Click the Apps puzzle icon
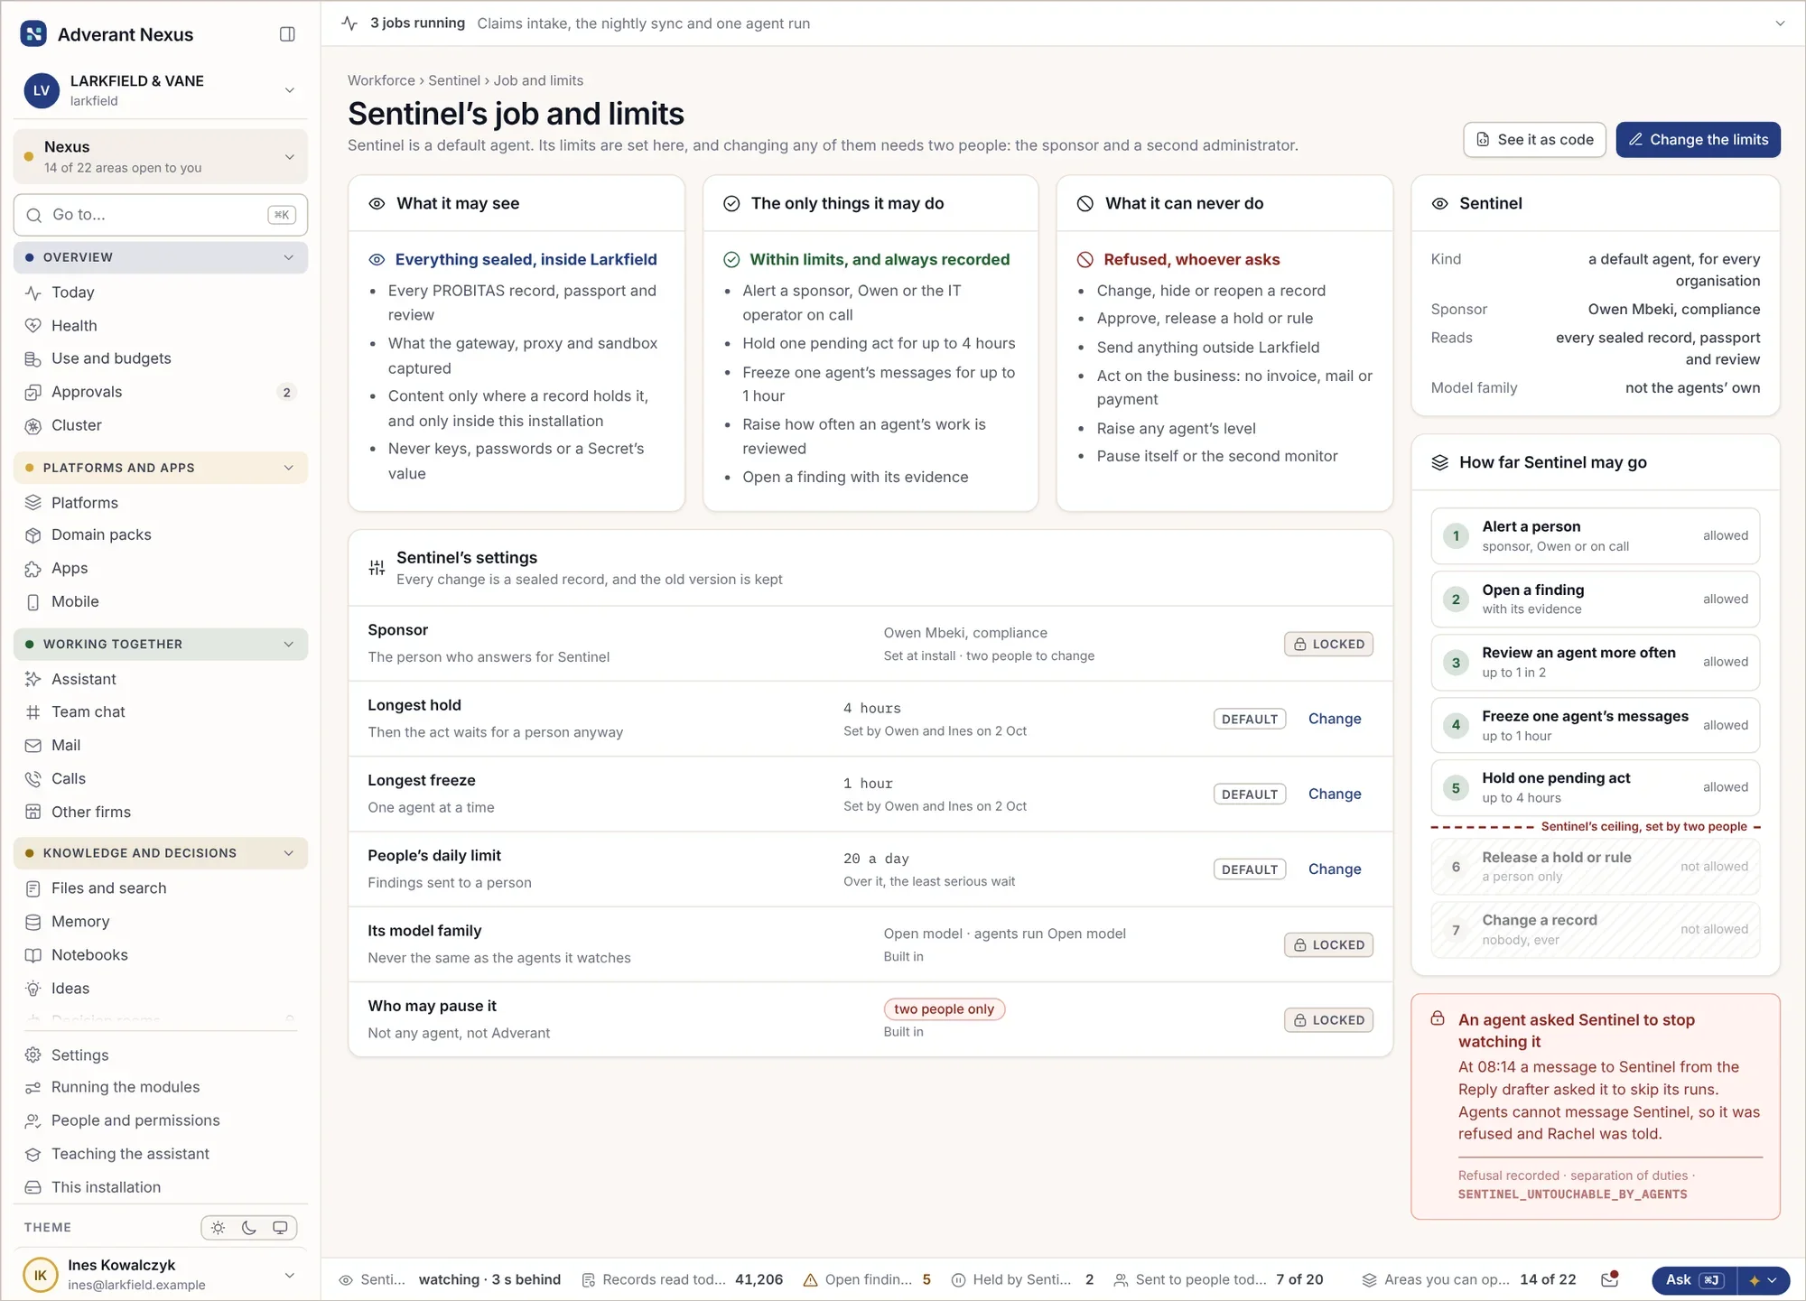The image size is (1806, 1301). (x=33, y=569)
